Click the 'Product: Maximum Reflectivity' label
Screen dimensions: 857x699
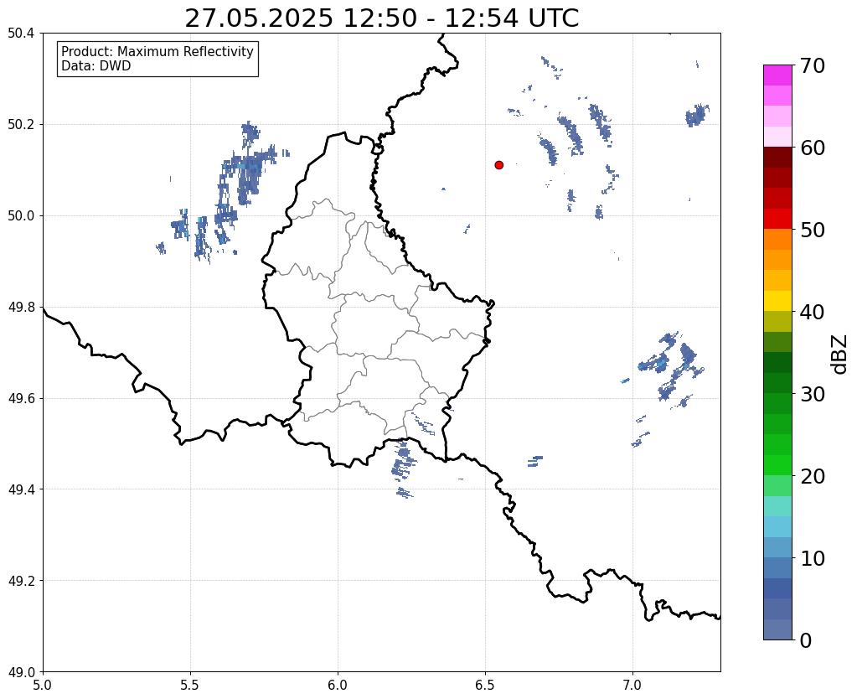click(157, 51)
